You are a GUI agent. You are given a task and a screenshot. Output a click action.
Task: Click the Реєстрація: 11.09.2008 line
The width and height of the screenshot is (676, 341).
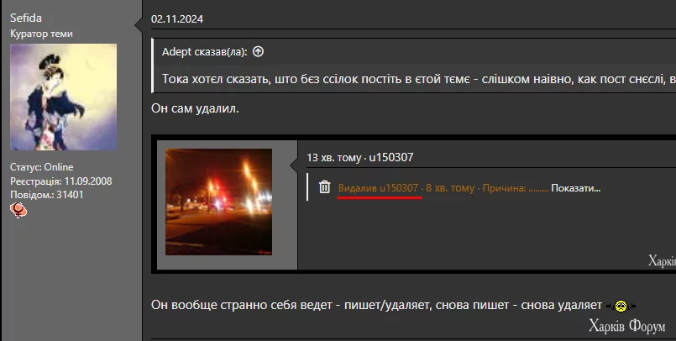coord(61,181)
